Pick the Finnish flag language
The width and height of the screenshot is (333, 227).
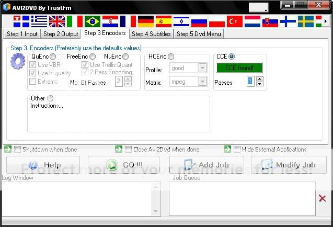click(x=288, y=21)
